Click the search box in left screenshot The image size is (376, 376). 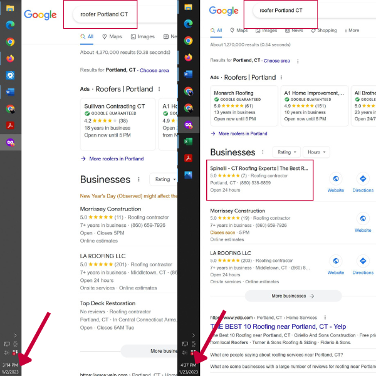pos(125,14)
